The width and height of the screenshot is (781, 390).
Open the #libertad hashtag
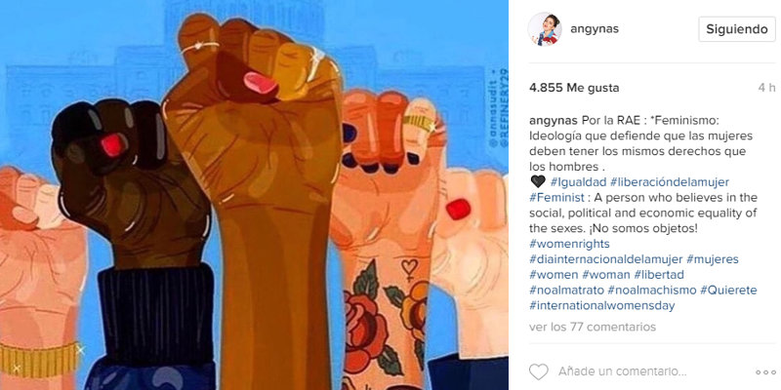(659, 275)
